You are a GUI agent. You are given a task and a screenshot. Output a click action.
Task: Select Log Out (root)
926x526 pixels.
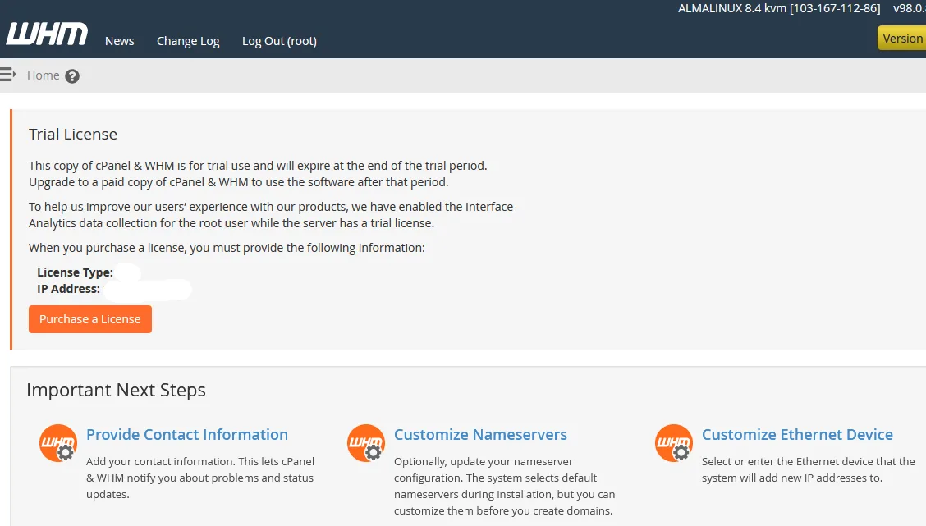coord(279,41)
